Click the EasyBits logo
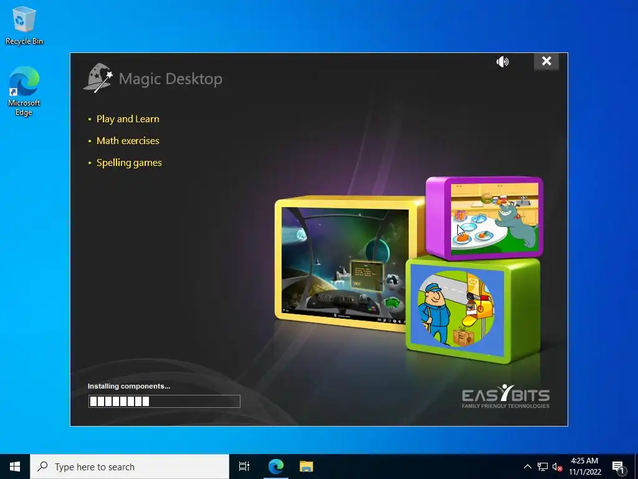Screen dimensions: 638x479 506,396
